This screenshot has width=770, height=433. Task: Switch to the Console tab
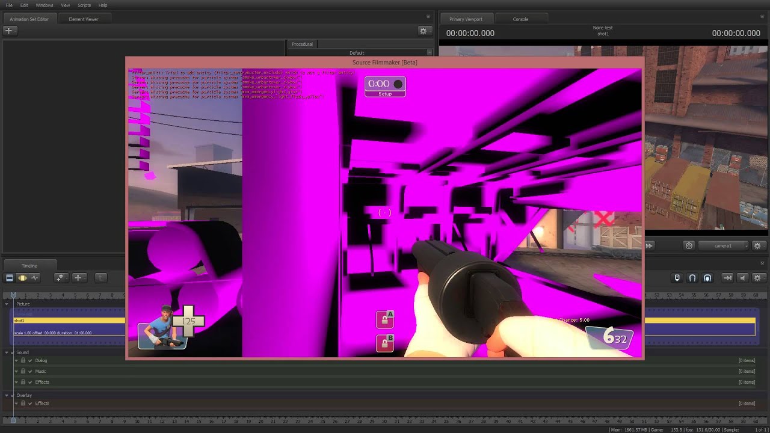520,19
